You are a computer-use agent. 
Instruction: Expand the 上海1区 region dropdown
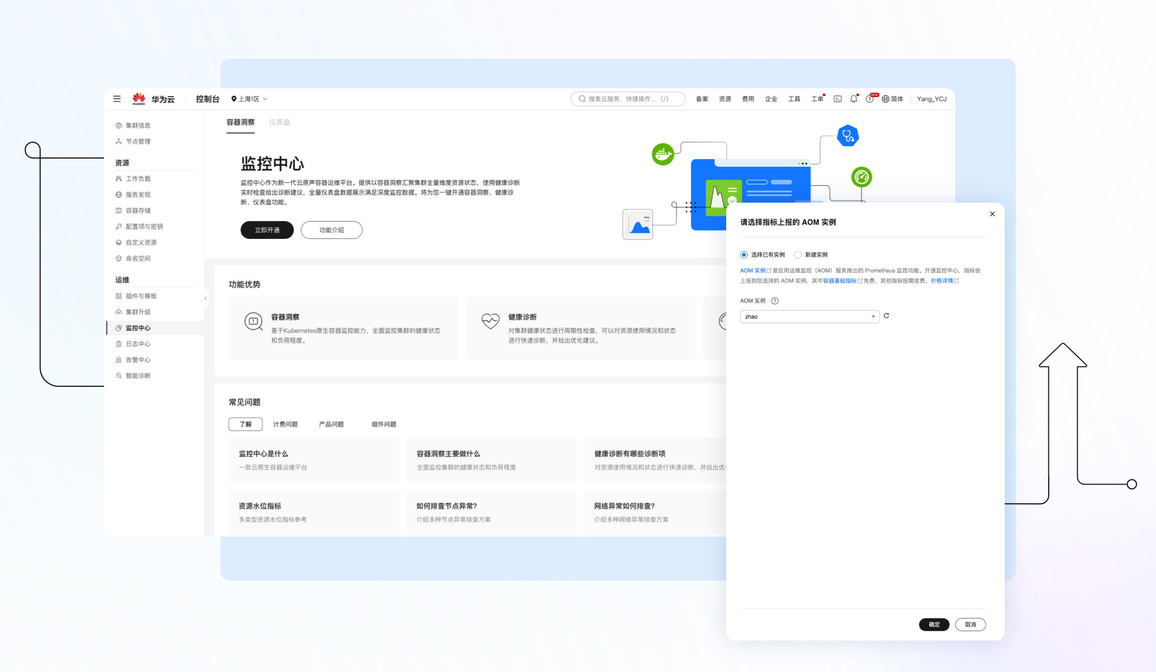pyautogui.click(x=250, y=99)
